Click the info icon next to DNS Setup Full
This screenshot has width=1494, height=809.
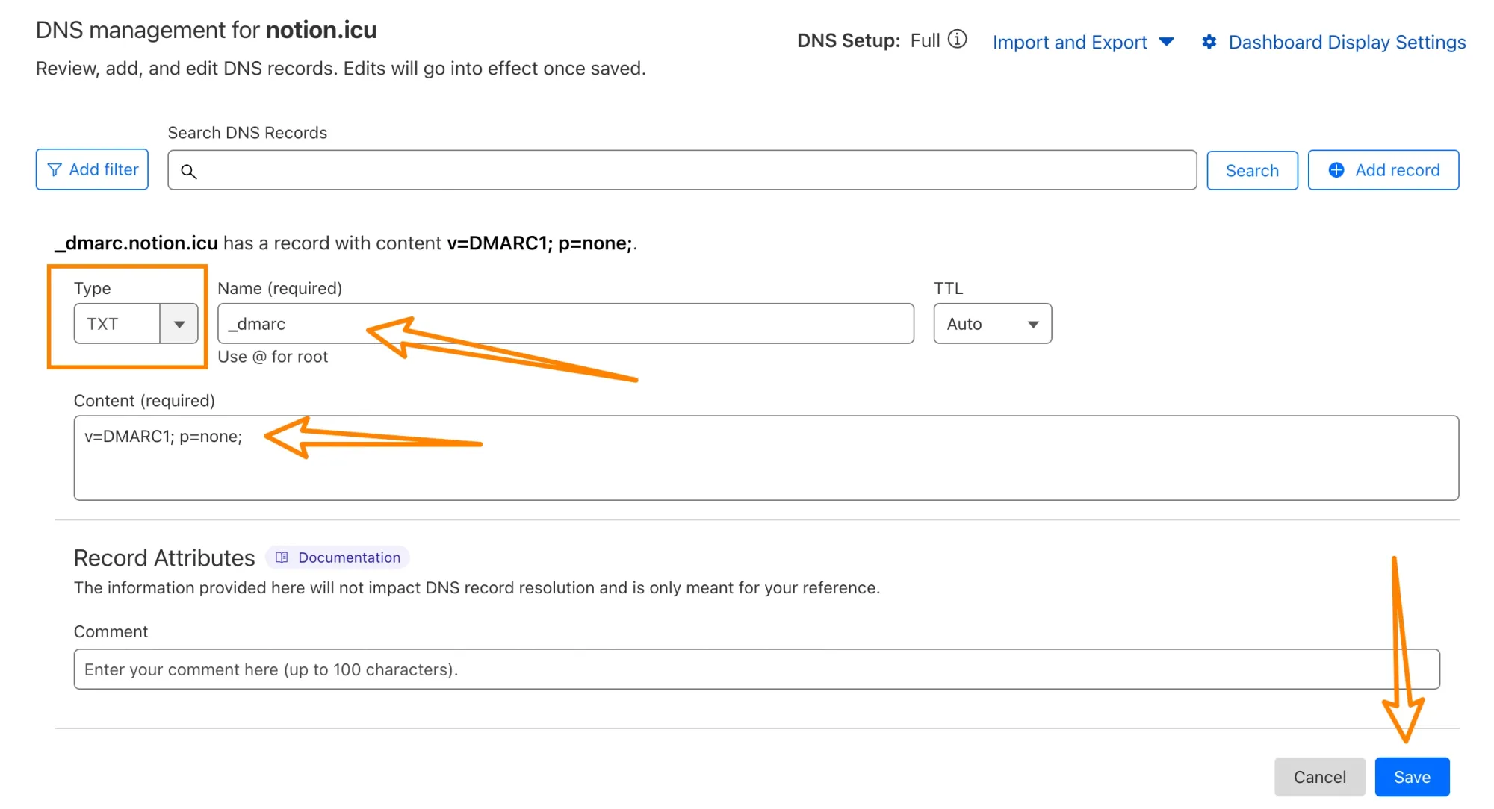coord(958,40)
